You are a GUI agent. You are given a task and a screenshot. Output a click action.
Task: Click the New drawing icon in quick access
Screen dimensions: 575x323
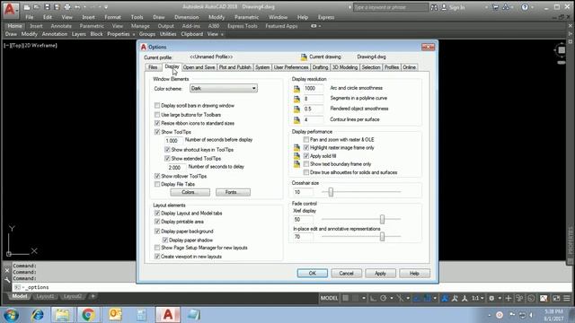point(27,7)
